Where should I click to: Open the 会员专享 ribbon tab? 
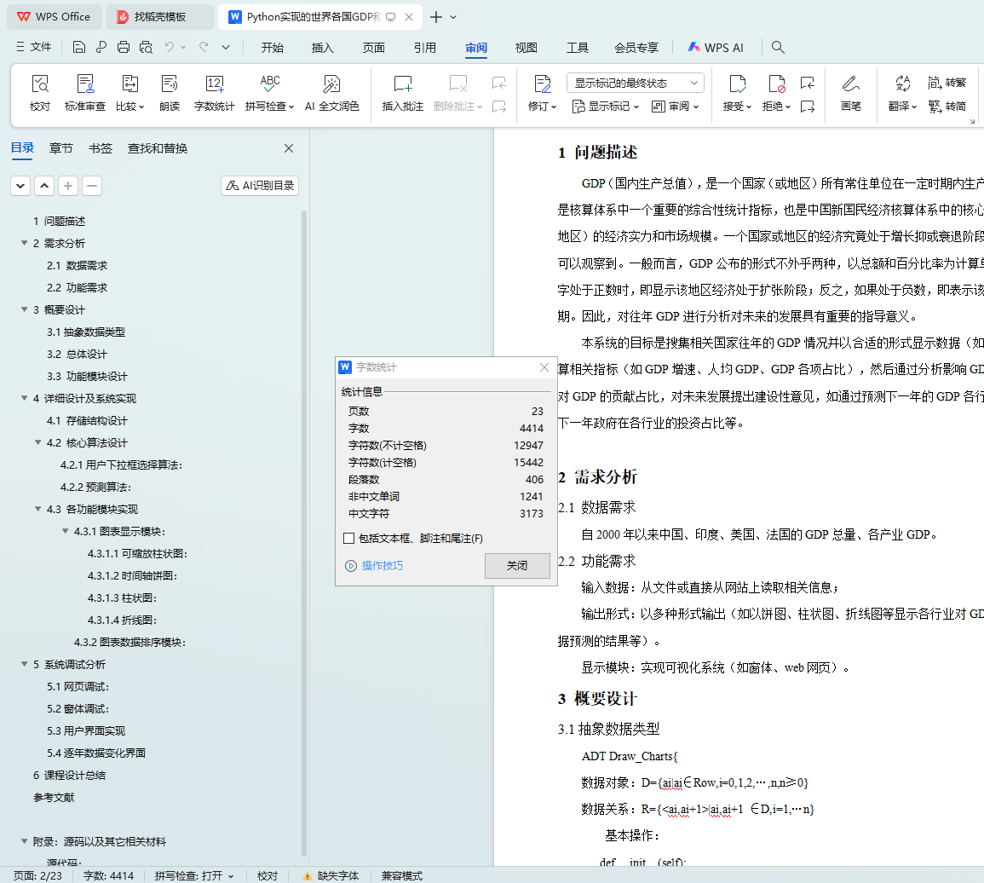pyautogui.click(x=636, y=47)
